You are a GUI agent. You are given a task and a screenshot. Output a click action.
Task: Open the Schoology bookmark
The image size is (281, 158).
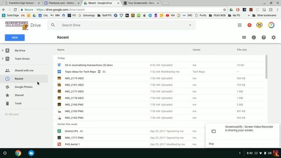click(x=87, y=15)
